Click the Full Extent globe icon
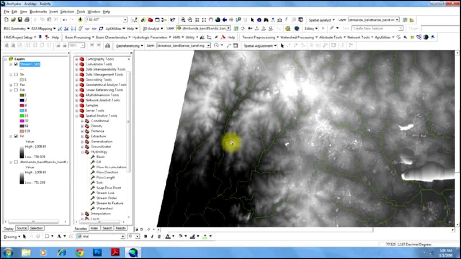 pyautogui.click(x=218, y=20)
